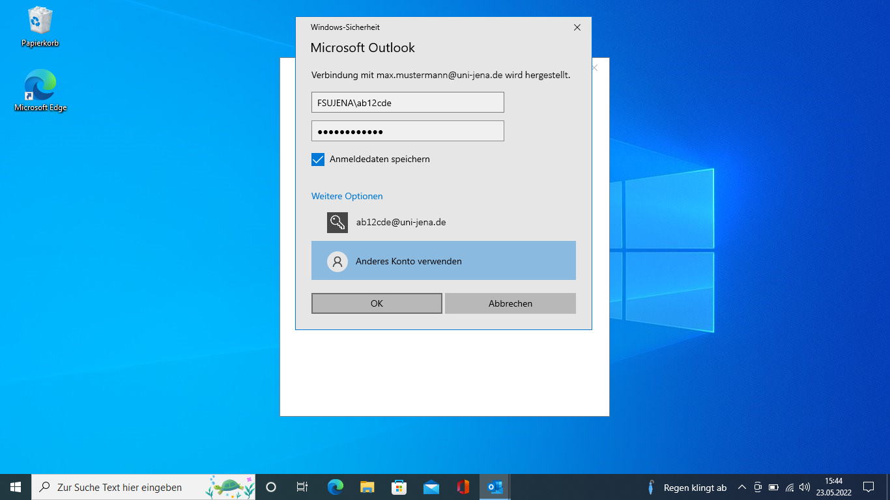Image resolution: width=890 pixels, height=500 pixels.
Task: Click the 'Weitere Optionen' link
Action: point(347,196)
